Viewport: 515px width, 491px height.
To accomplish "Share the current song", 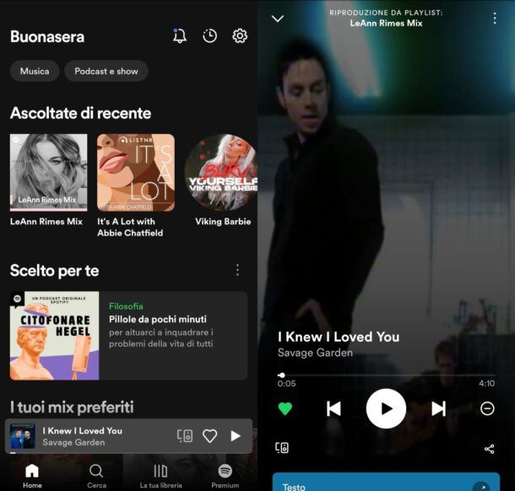I will [x=490, y=449].
